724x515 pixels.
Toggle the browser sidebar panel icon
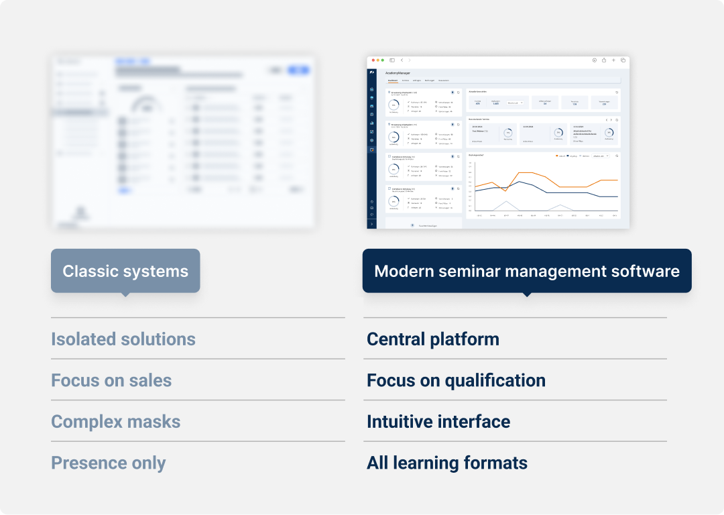(x=392, y=60)
